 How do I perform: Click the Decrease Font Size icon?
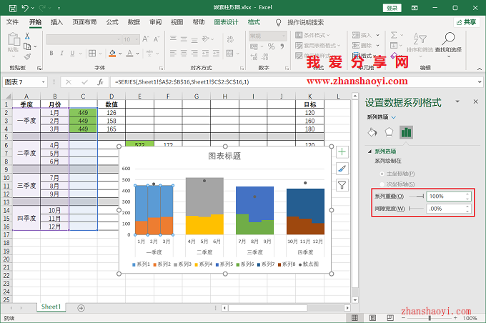point(157,39)
